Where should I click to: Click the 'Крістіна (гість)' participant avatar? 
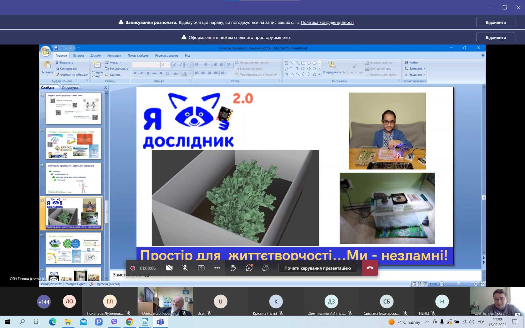[x=276, y=301]
